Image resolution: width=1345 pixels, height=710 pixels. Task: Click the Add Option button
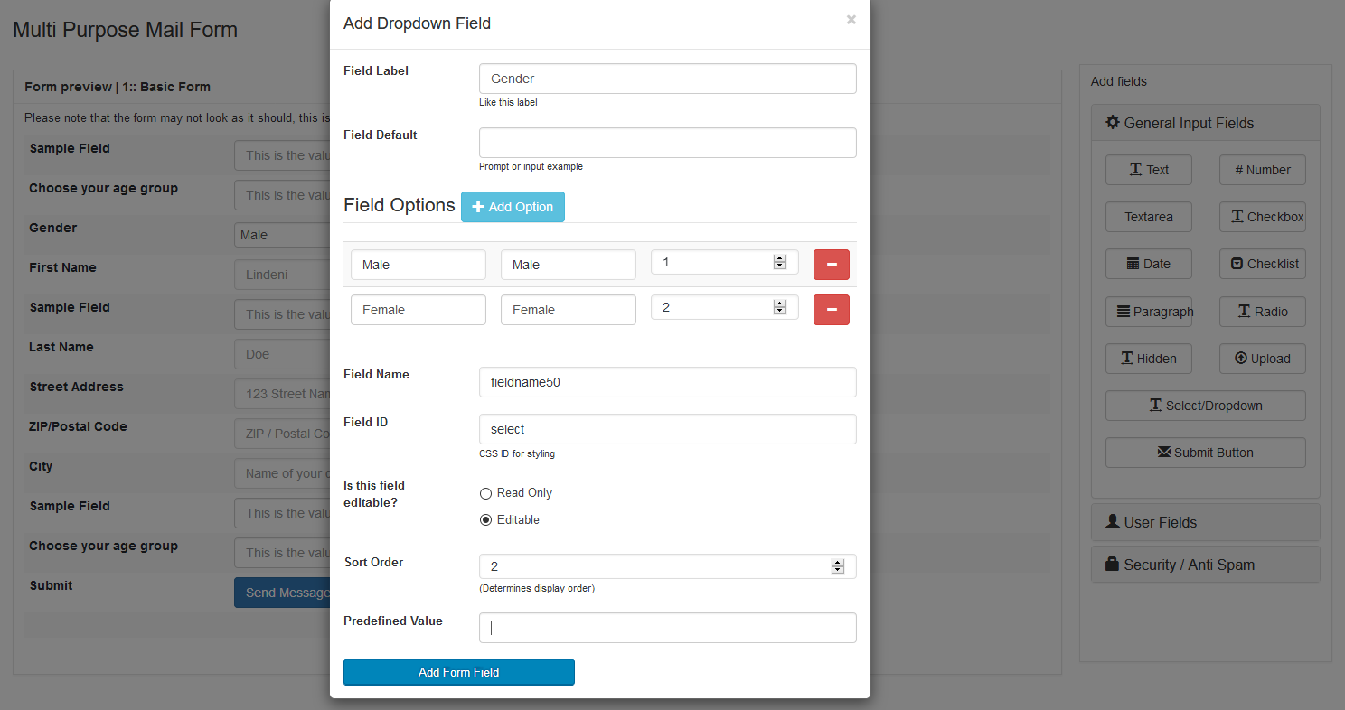(x=513, y=207)
